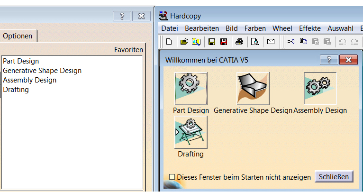Screen dimensions: 363x192
Task: Open the Bild menu
Action: pos(232,28)
